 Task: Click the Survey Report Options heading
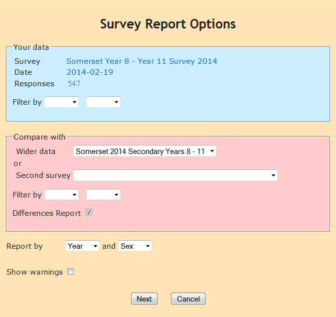(x=168, y=24)
